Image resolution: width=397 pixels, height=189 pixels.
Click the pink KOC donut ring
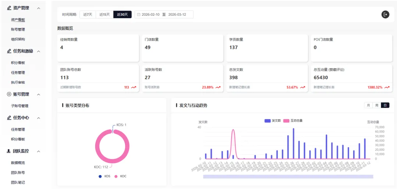(x=97, y=147)
